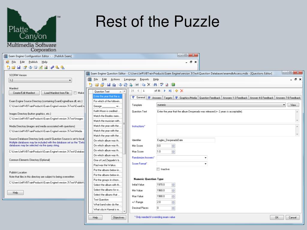This screenshot has height=230, width=307.
Task: Click the New file icon in the Configuration Editor toolbar
Action: pyautogui.click(x=8, y=67)
